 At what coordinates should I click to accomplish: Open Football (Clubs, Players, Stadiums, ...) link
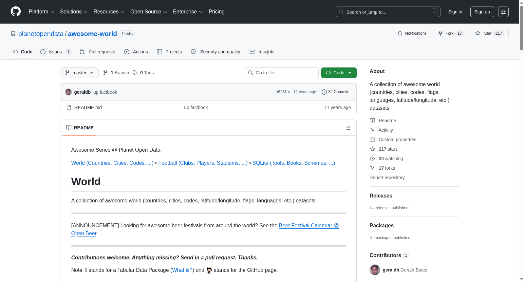pyautogui.click(x=203, y=163)
